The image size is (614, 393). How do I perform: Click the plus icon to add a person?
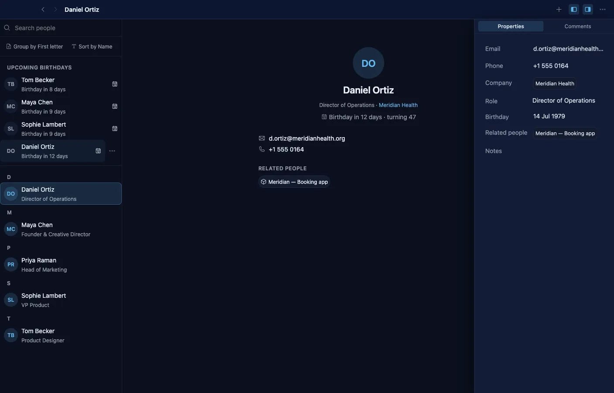pos(559,9)
